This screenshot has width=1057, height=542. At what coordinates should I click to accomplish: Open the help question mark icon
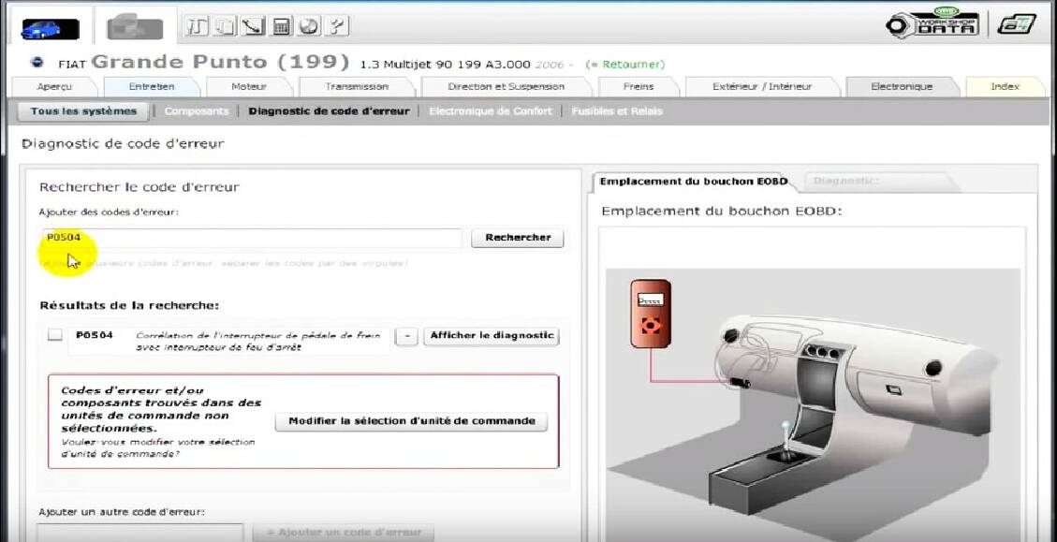(x=336, y=26)
